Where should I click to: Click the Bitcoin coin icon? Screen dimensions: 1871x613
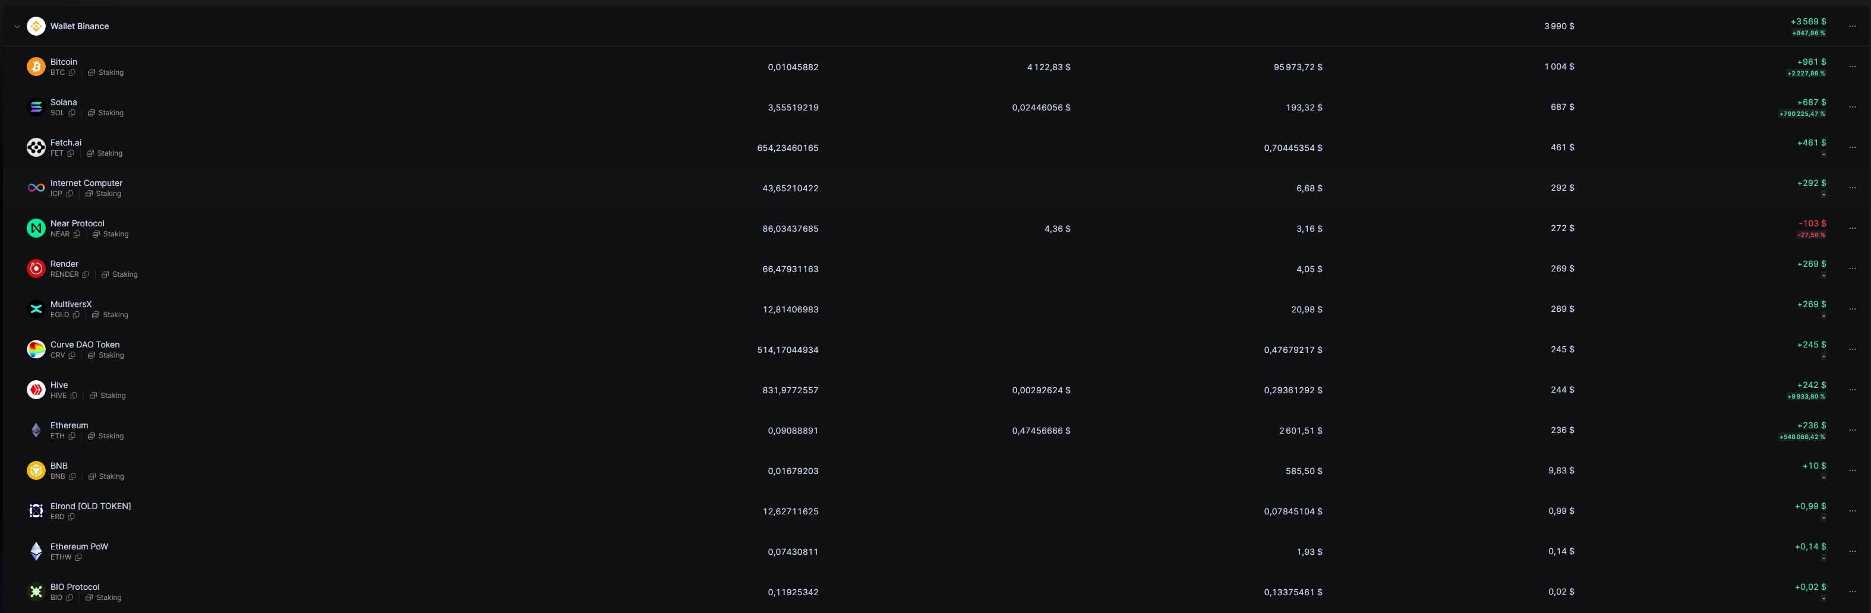[x=36, y=67]
